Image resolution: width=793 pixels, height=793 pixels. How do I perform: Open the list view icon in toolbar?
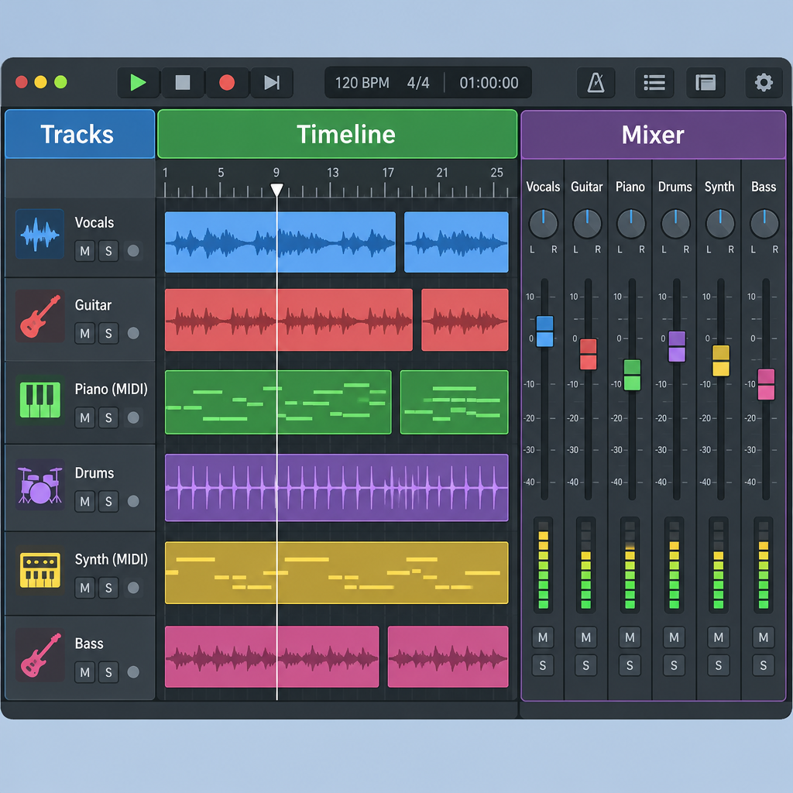654,82
